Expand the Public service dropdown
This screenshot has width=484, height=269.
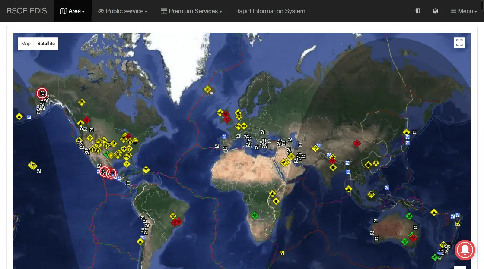point(123,11)
